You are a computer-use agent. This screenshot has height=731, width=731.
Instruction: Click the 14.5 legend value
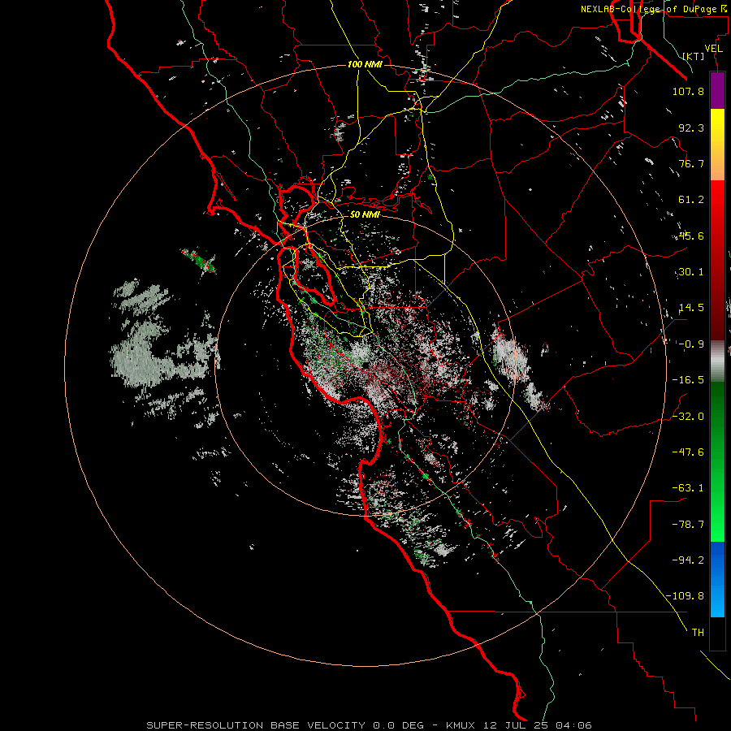[x=691, y=308]
